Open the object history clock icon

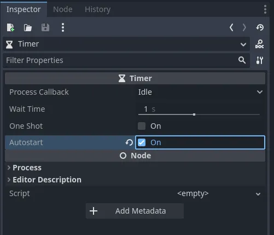click(x=260, y=27)
